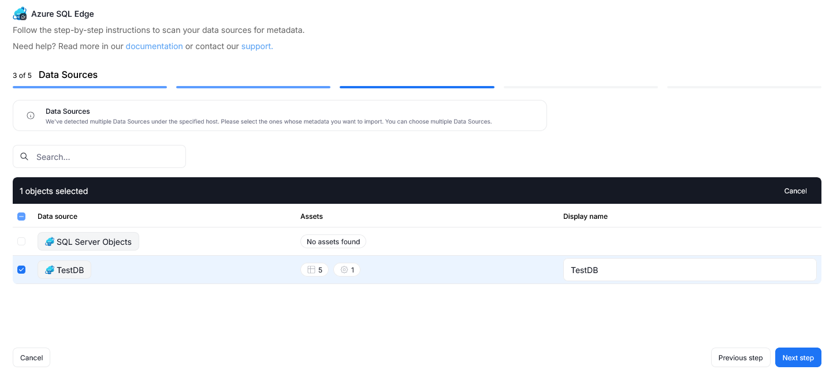
Task: Click the bottom-left Cancel button
Action: pyautogui.click(x=32, y=357)
